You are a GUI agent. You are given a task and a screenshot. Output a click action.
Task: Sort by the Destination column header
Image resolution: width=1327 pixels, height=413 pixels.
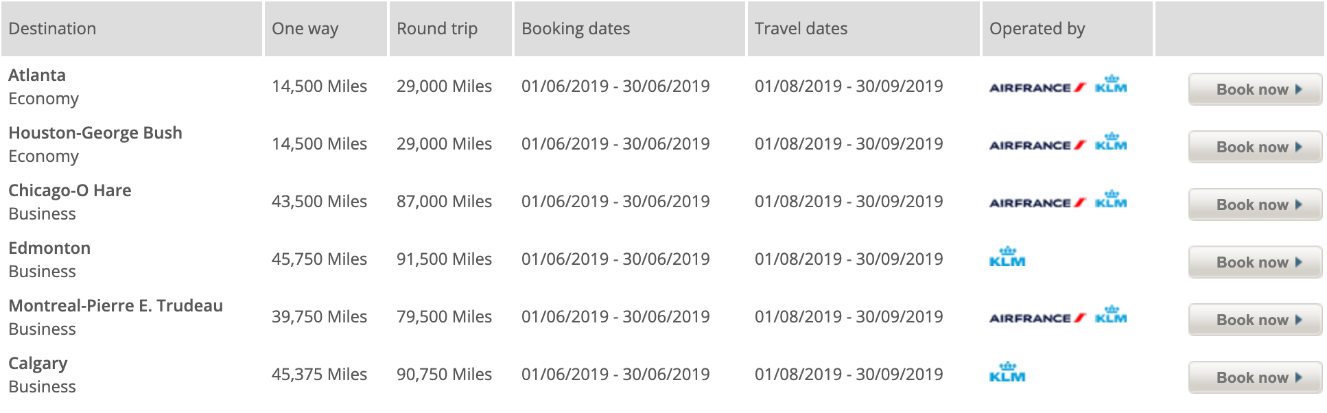(x=53, y=29)
